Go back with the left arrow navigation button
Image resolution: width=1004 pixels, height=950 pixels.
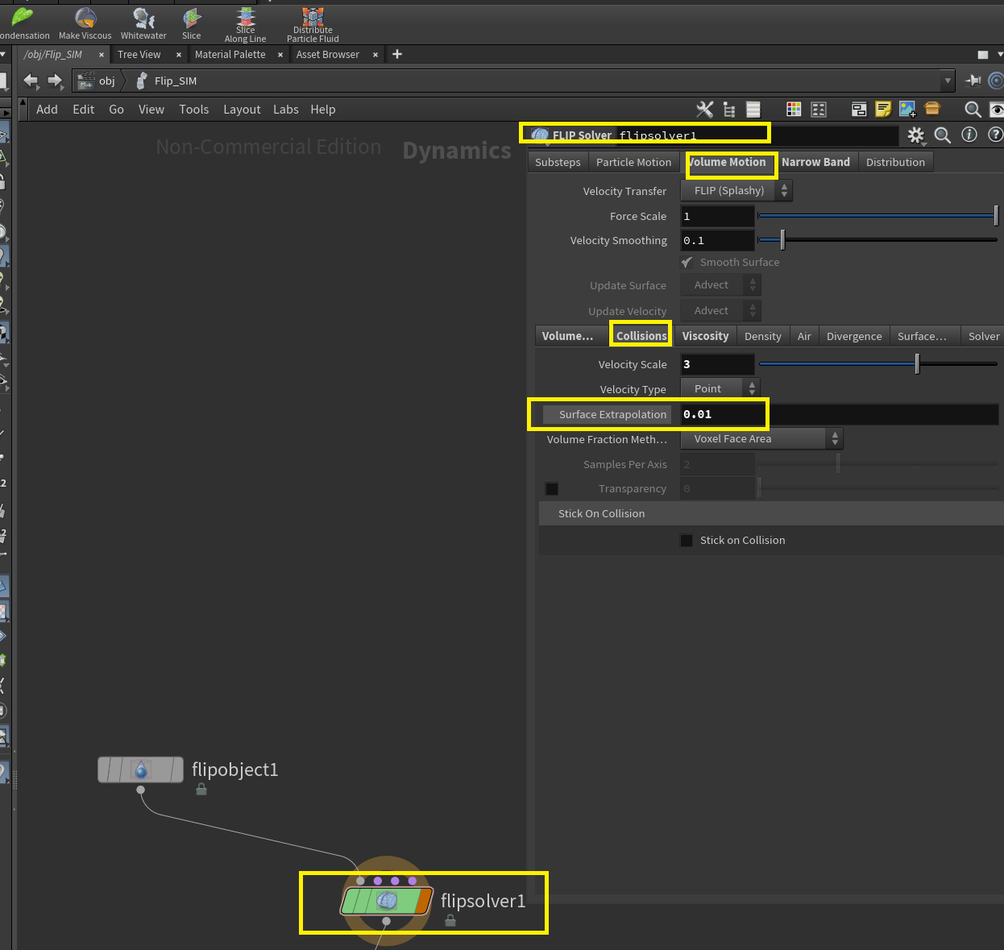(31, 81)
